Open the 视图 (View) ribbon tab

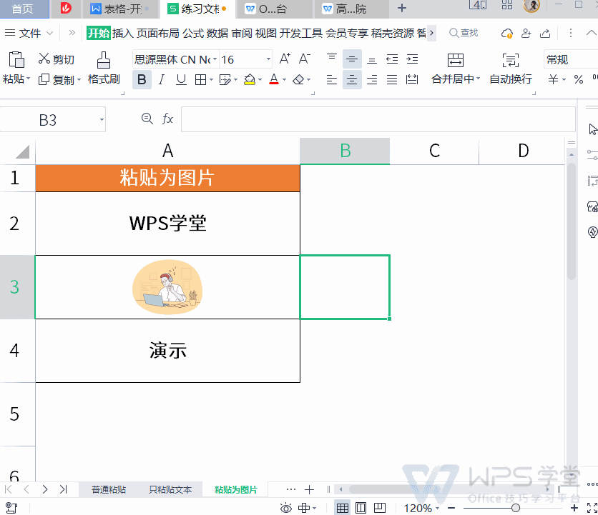coord(266,33)
